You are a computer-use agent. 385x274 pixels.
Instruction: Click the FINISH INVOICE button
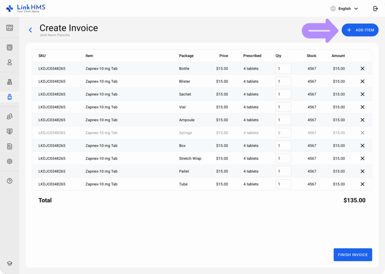click(353, 255)
